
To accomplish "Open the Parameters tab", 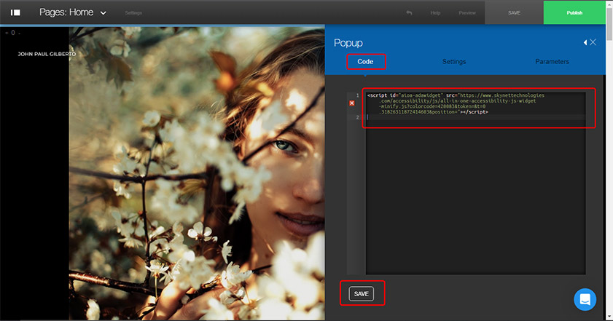I will pos(552,62).
